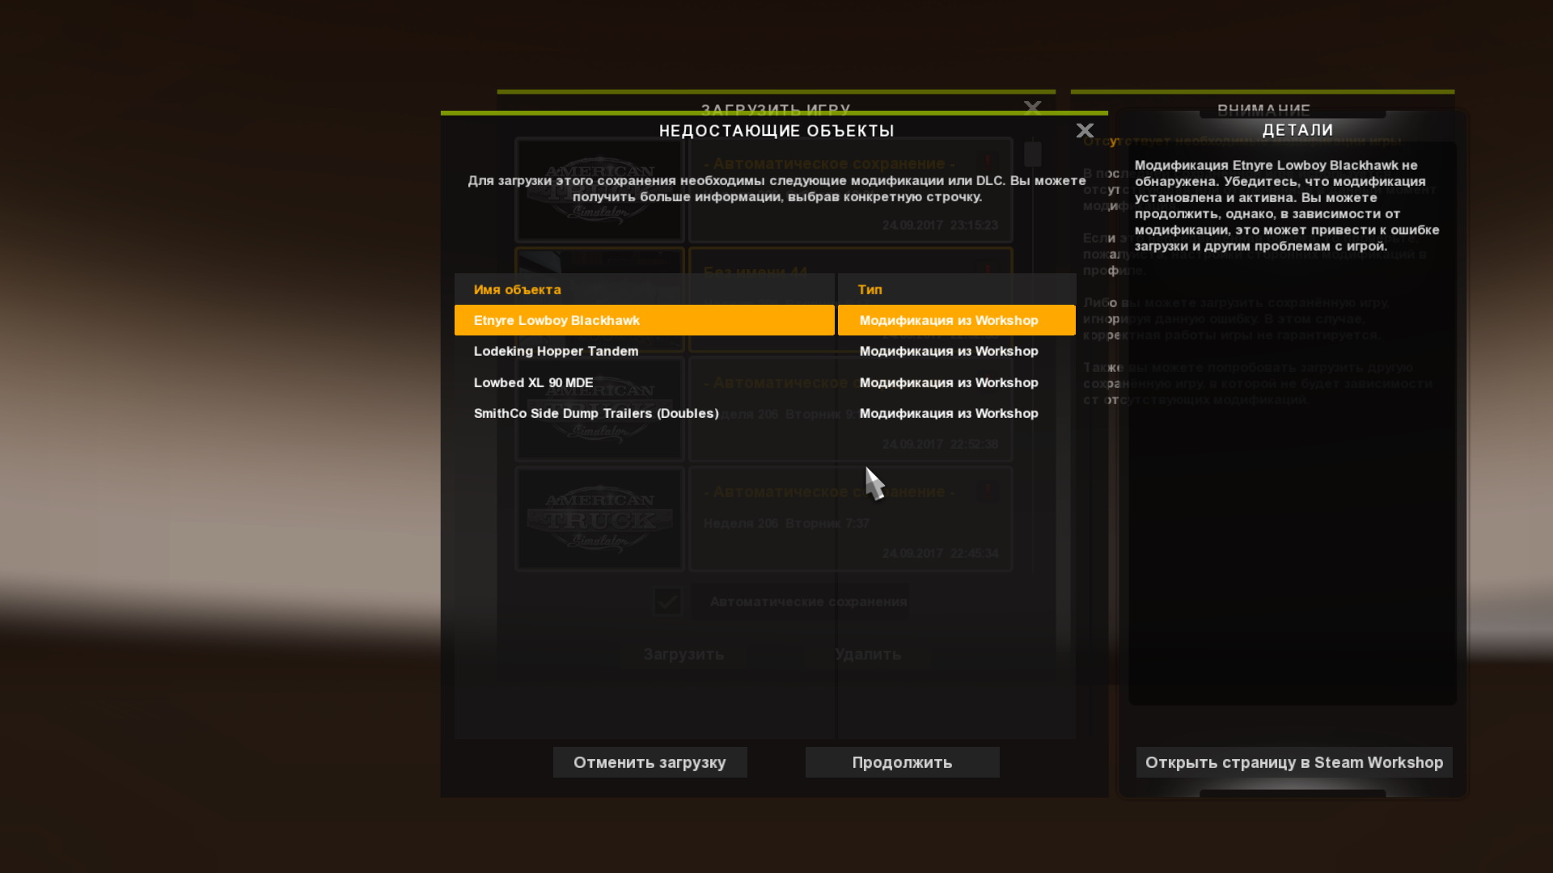Select autosave thumbnail dated 23:15:23
This screenshot has height=873, width=1553.
click(x=599, y=190)
